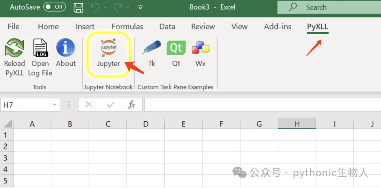381x188 pixels.
Task: Open the Review tab
Action: (x=203, y=27)
